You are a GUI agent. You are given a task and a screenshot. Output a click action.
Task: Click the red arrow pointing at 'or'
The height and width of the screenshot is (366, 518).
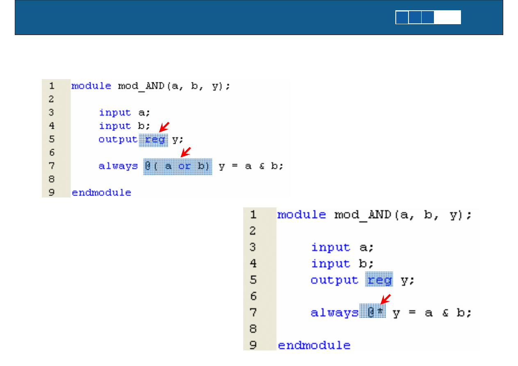tap(186, 152)
